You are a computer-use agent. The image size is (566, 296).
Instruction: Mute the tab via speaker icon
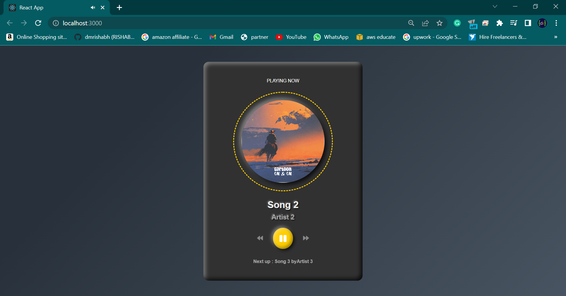pyautogui.click(x=93, y=8)
